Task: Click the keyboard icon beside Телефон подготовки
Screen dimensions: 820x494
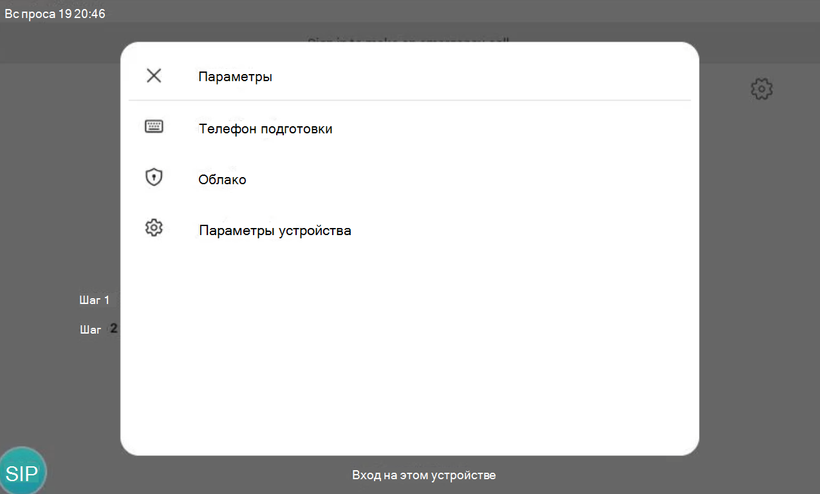Action: (x=154, y=127)
